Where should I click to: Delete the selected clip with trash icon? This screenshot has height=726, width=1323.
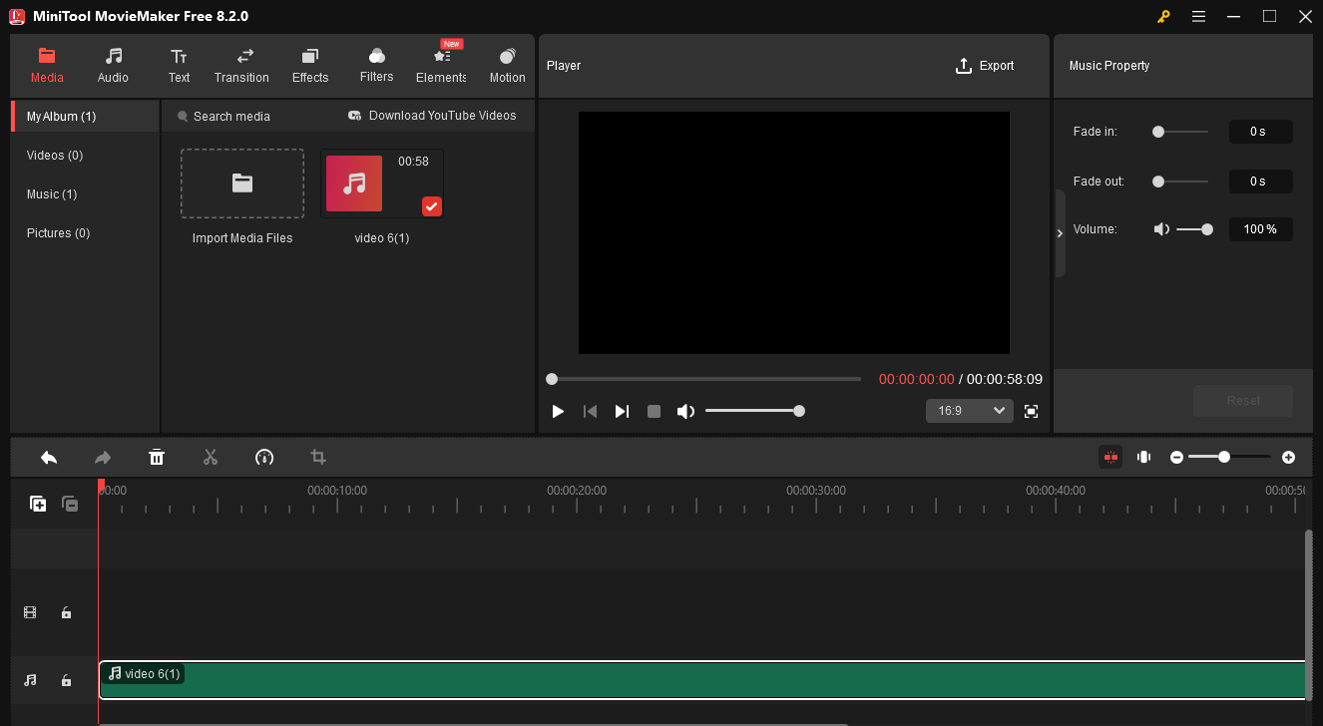click(x=157, y=457)
